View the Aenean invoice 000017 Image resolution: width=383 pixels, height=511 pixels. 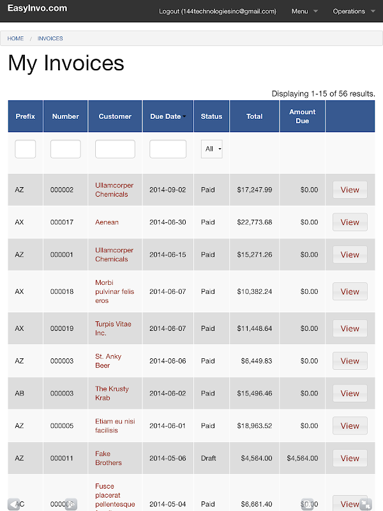click(x=350, y=222)
